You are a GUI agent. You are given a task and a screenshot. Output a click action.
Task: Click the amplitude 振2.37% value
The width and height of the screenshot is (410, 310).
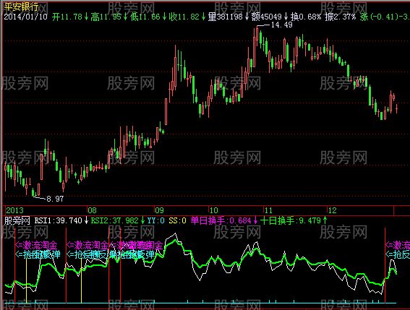pyautogui.click(x=341, y=17)
